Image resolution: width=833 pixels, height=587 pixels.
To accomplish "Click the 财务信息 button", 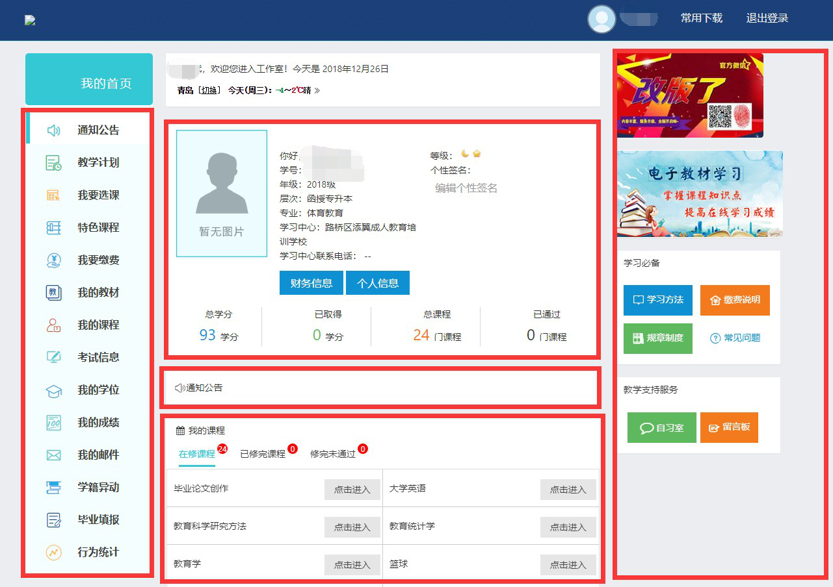I will pos(311,283).
